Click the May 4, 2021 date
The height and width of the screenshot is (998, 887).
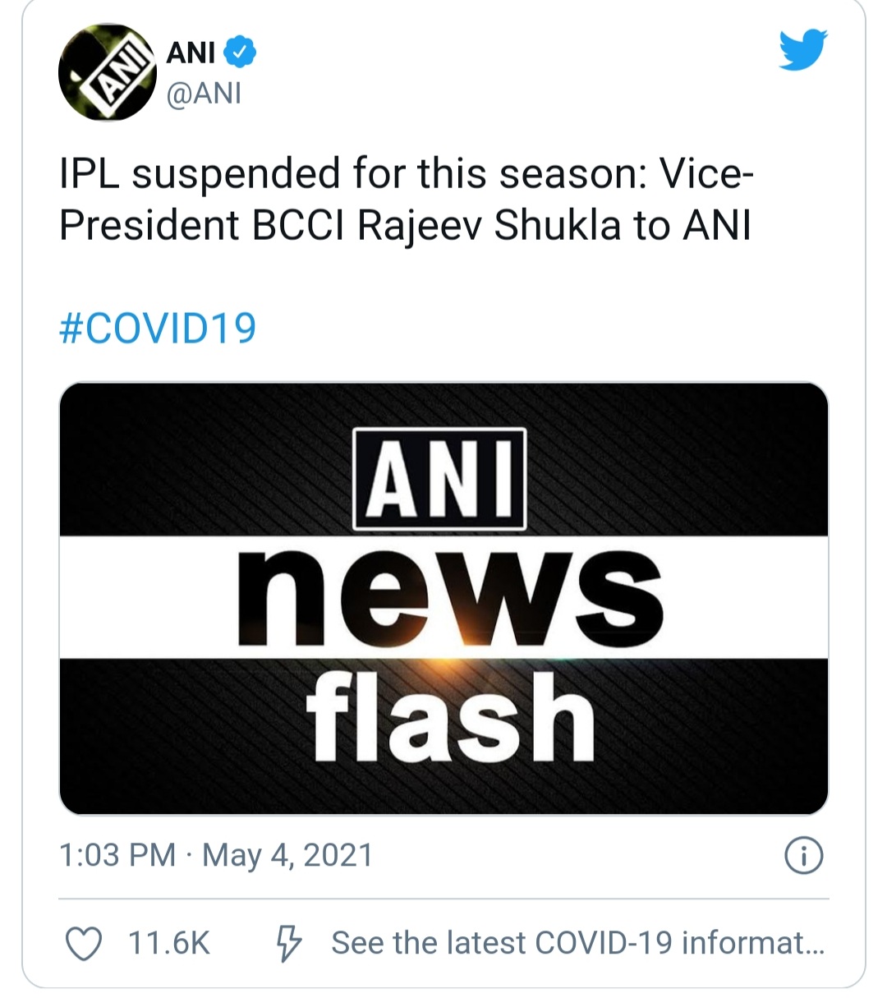[x=287, y=855]
